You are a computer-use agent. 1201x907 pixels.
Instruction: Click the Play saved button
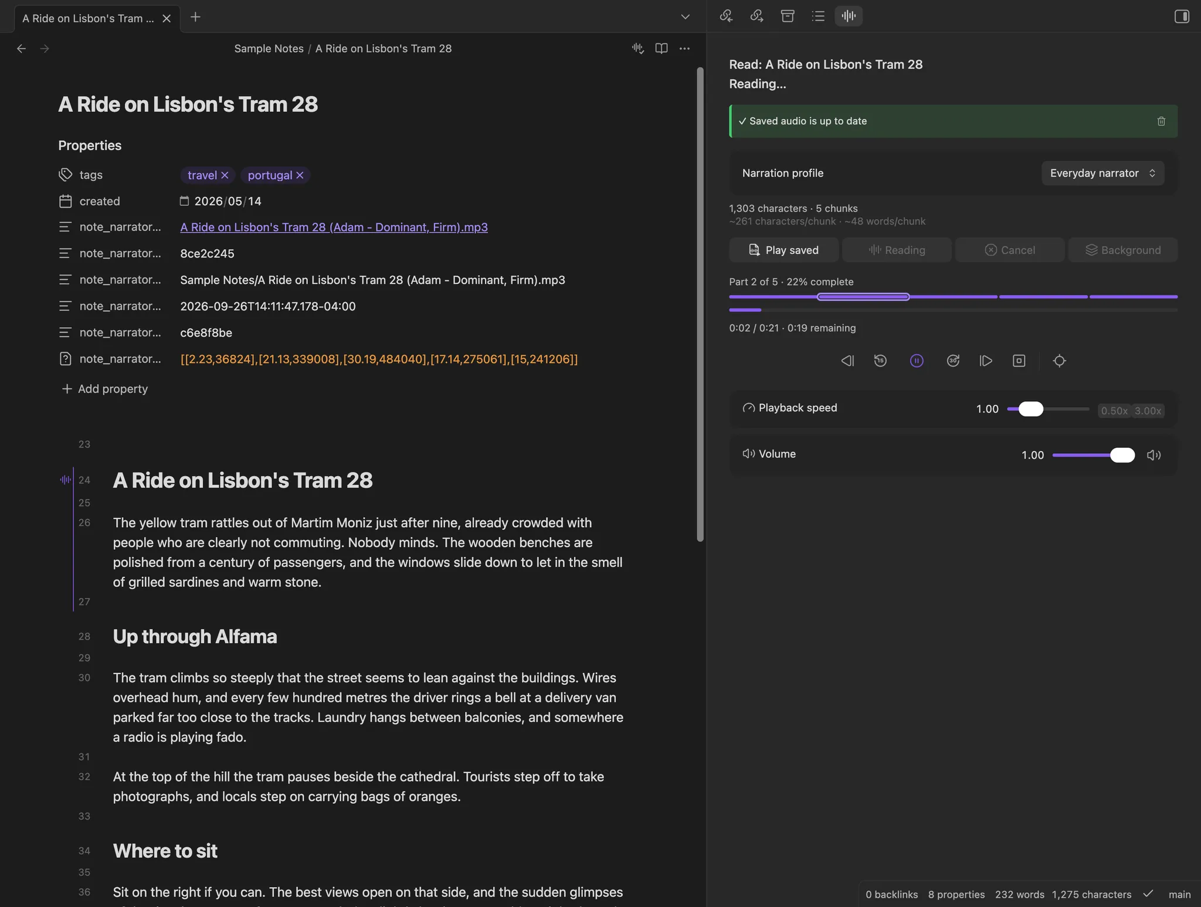tap(783, 250)
